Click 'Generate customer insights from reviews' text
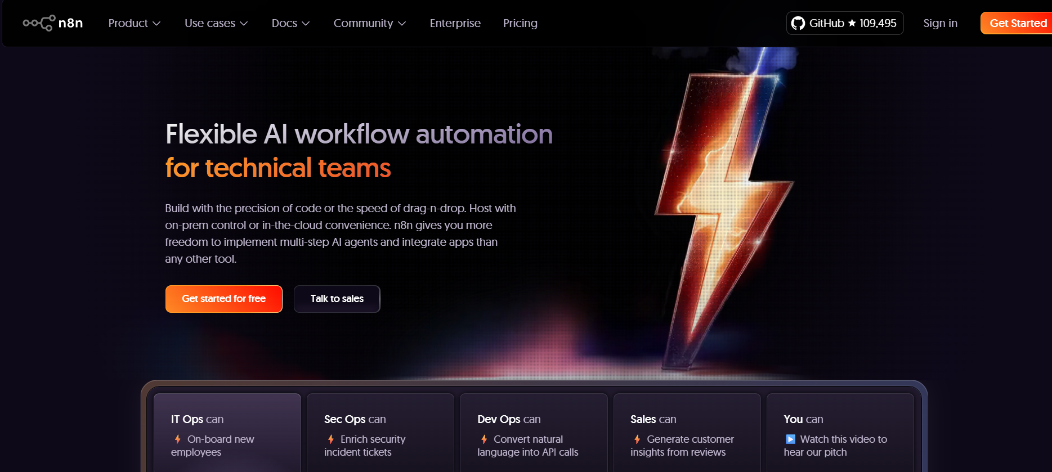 click(682, 446)
